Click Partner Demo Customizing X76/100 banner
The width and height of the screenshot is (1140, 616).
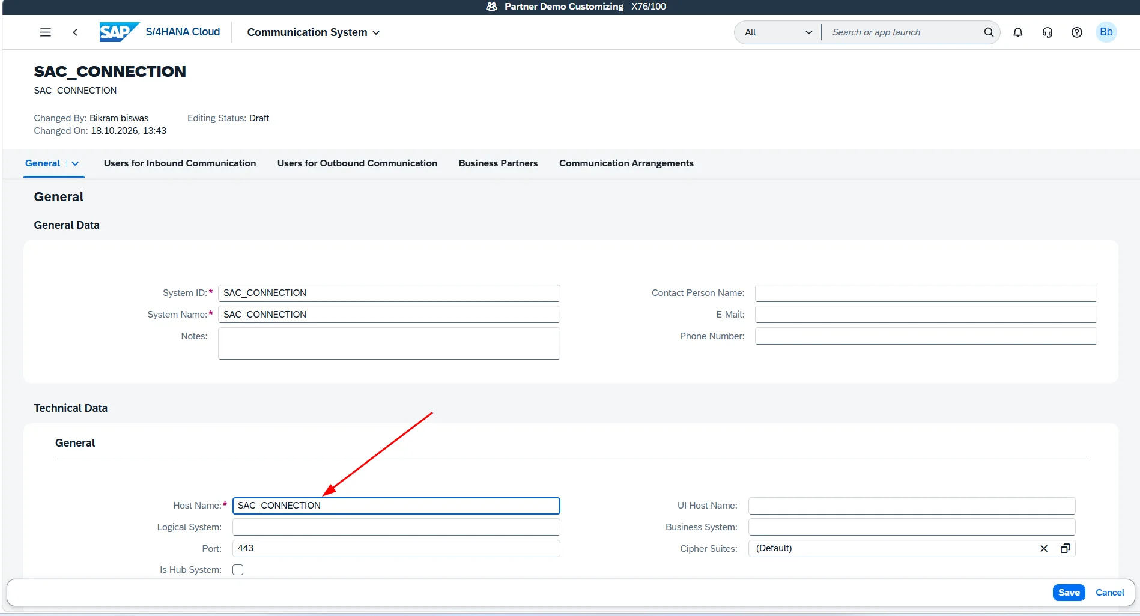577,7
